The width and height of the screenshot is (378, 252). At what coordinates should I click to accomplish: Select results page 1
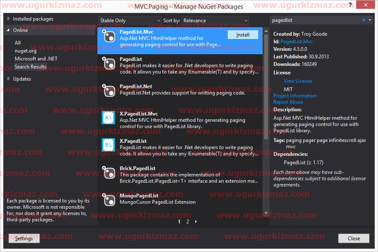point(179,222)
